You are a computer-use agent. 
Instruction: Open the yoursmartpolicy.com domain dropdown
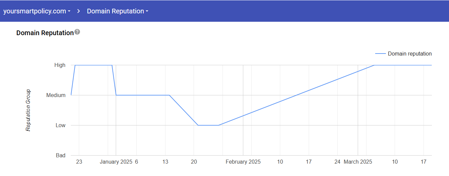37,11
